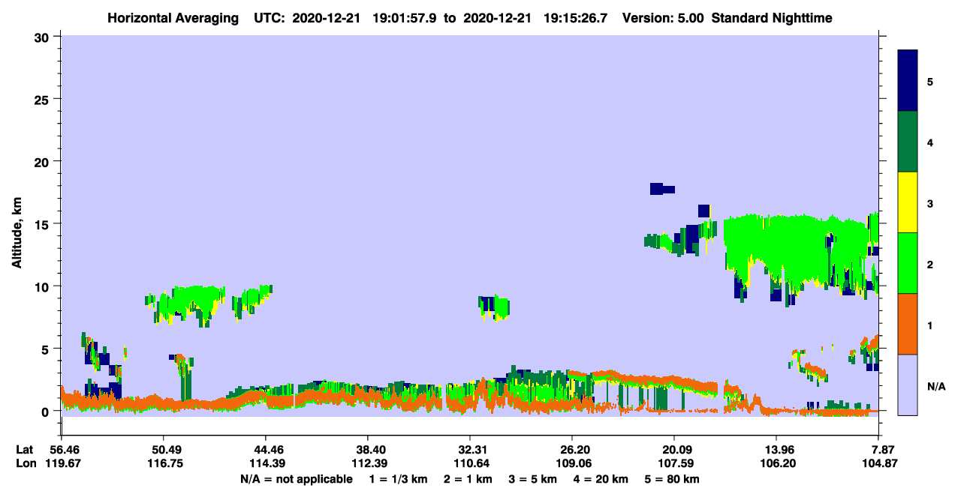Click 'Standard Nighttime' in the title

pos(772,17)
